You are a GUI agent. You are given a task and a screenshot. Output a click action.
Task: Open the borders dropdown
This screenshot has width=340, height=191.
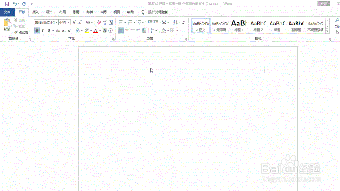177,31
